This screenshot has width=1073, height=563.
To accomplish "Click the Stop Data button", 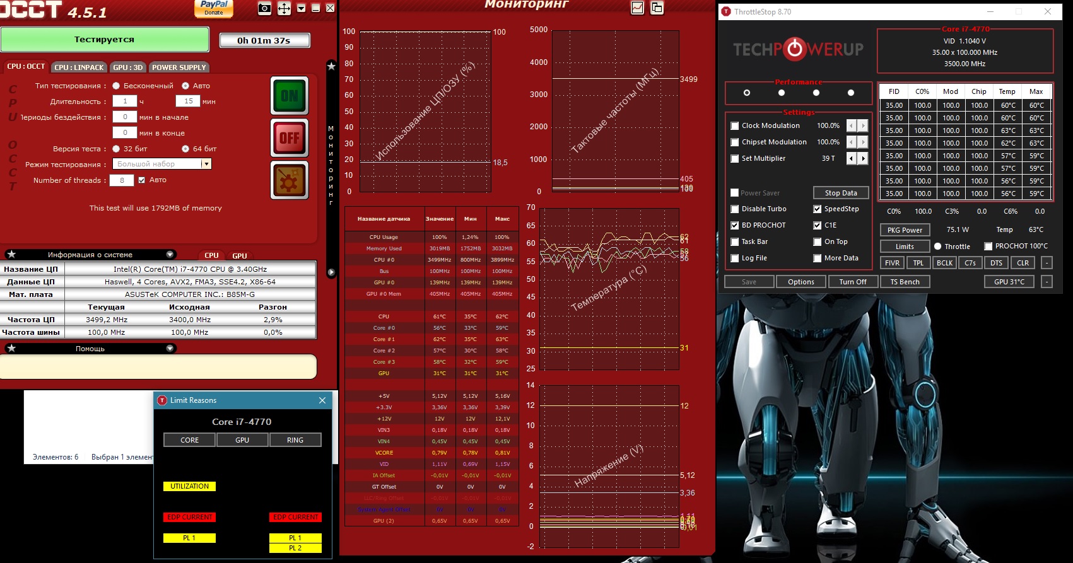I will click(x=841, y=193).
